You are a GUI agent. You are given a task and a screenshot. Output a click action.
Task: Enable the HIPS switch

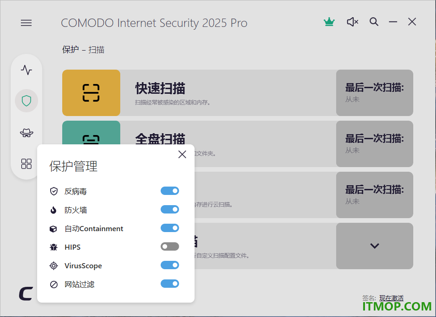pos(169,246)
